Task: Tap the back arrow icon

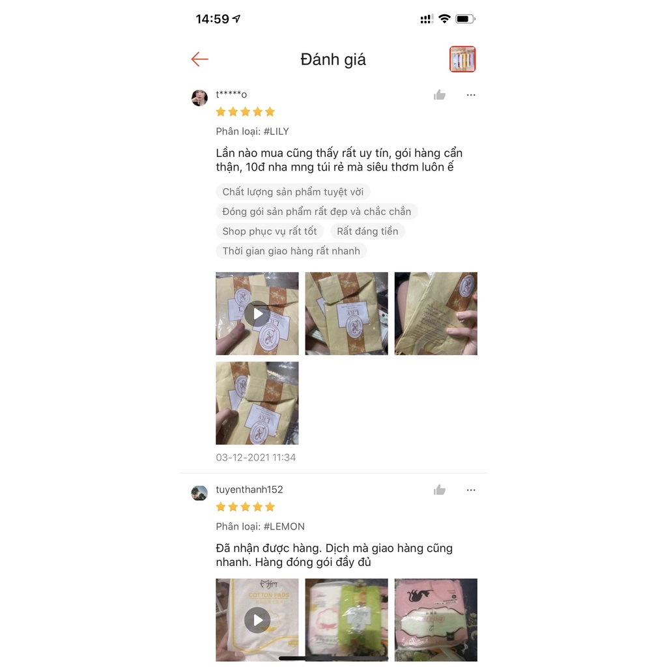Action: coord(199,59)
